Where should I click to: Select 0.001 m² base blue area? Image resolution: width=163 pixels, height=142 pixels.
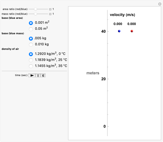tap(31, 23)
